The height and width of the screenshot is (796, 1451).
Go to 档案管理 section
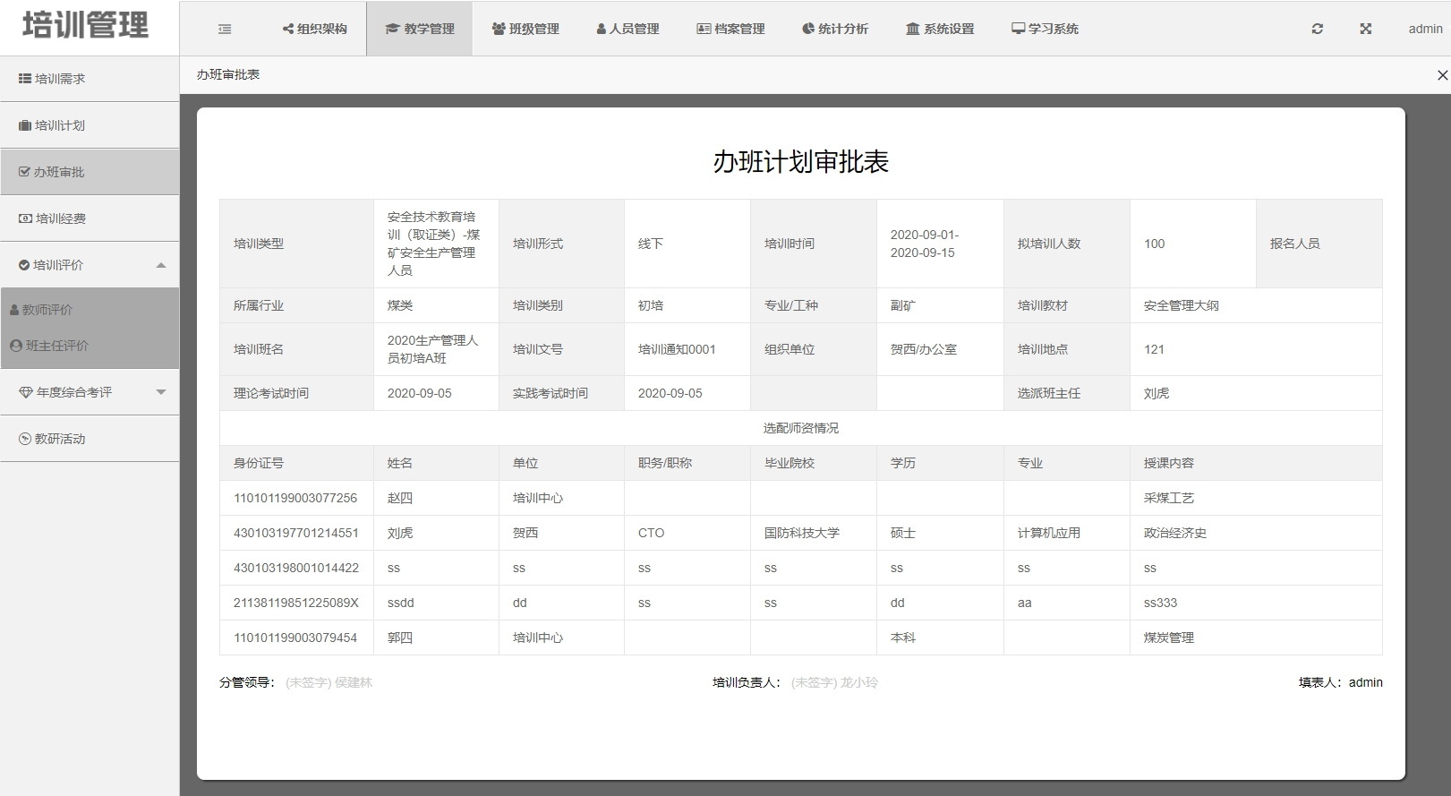(x=730, y=29)
